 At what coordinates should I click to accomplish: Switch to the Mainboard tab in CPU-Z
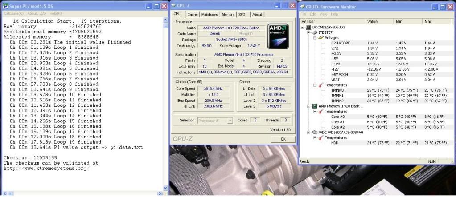(x=210, y=14)
